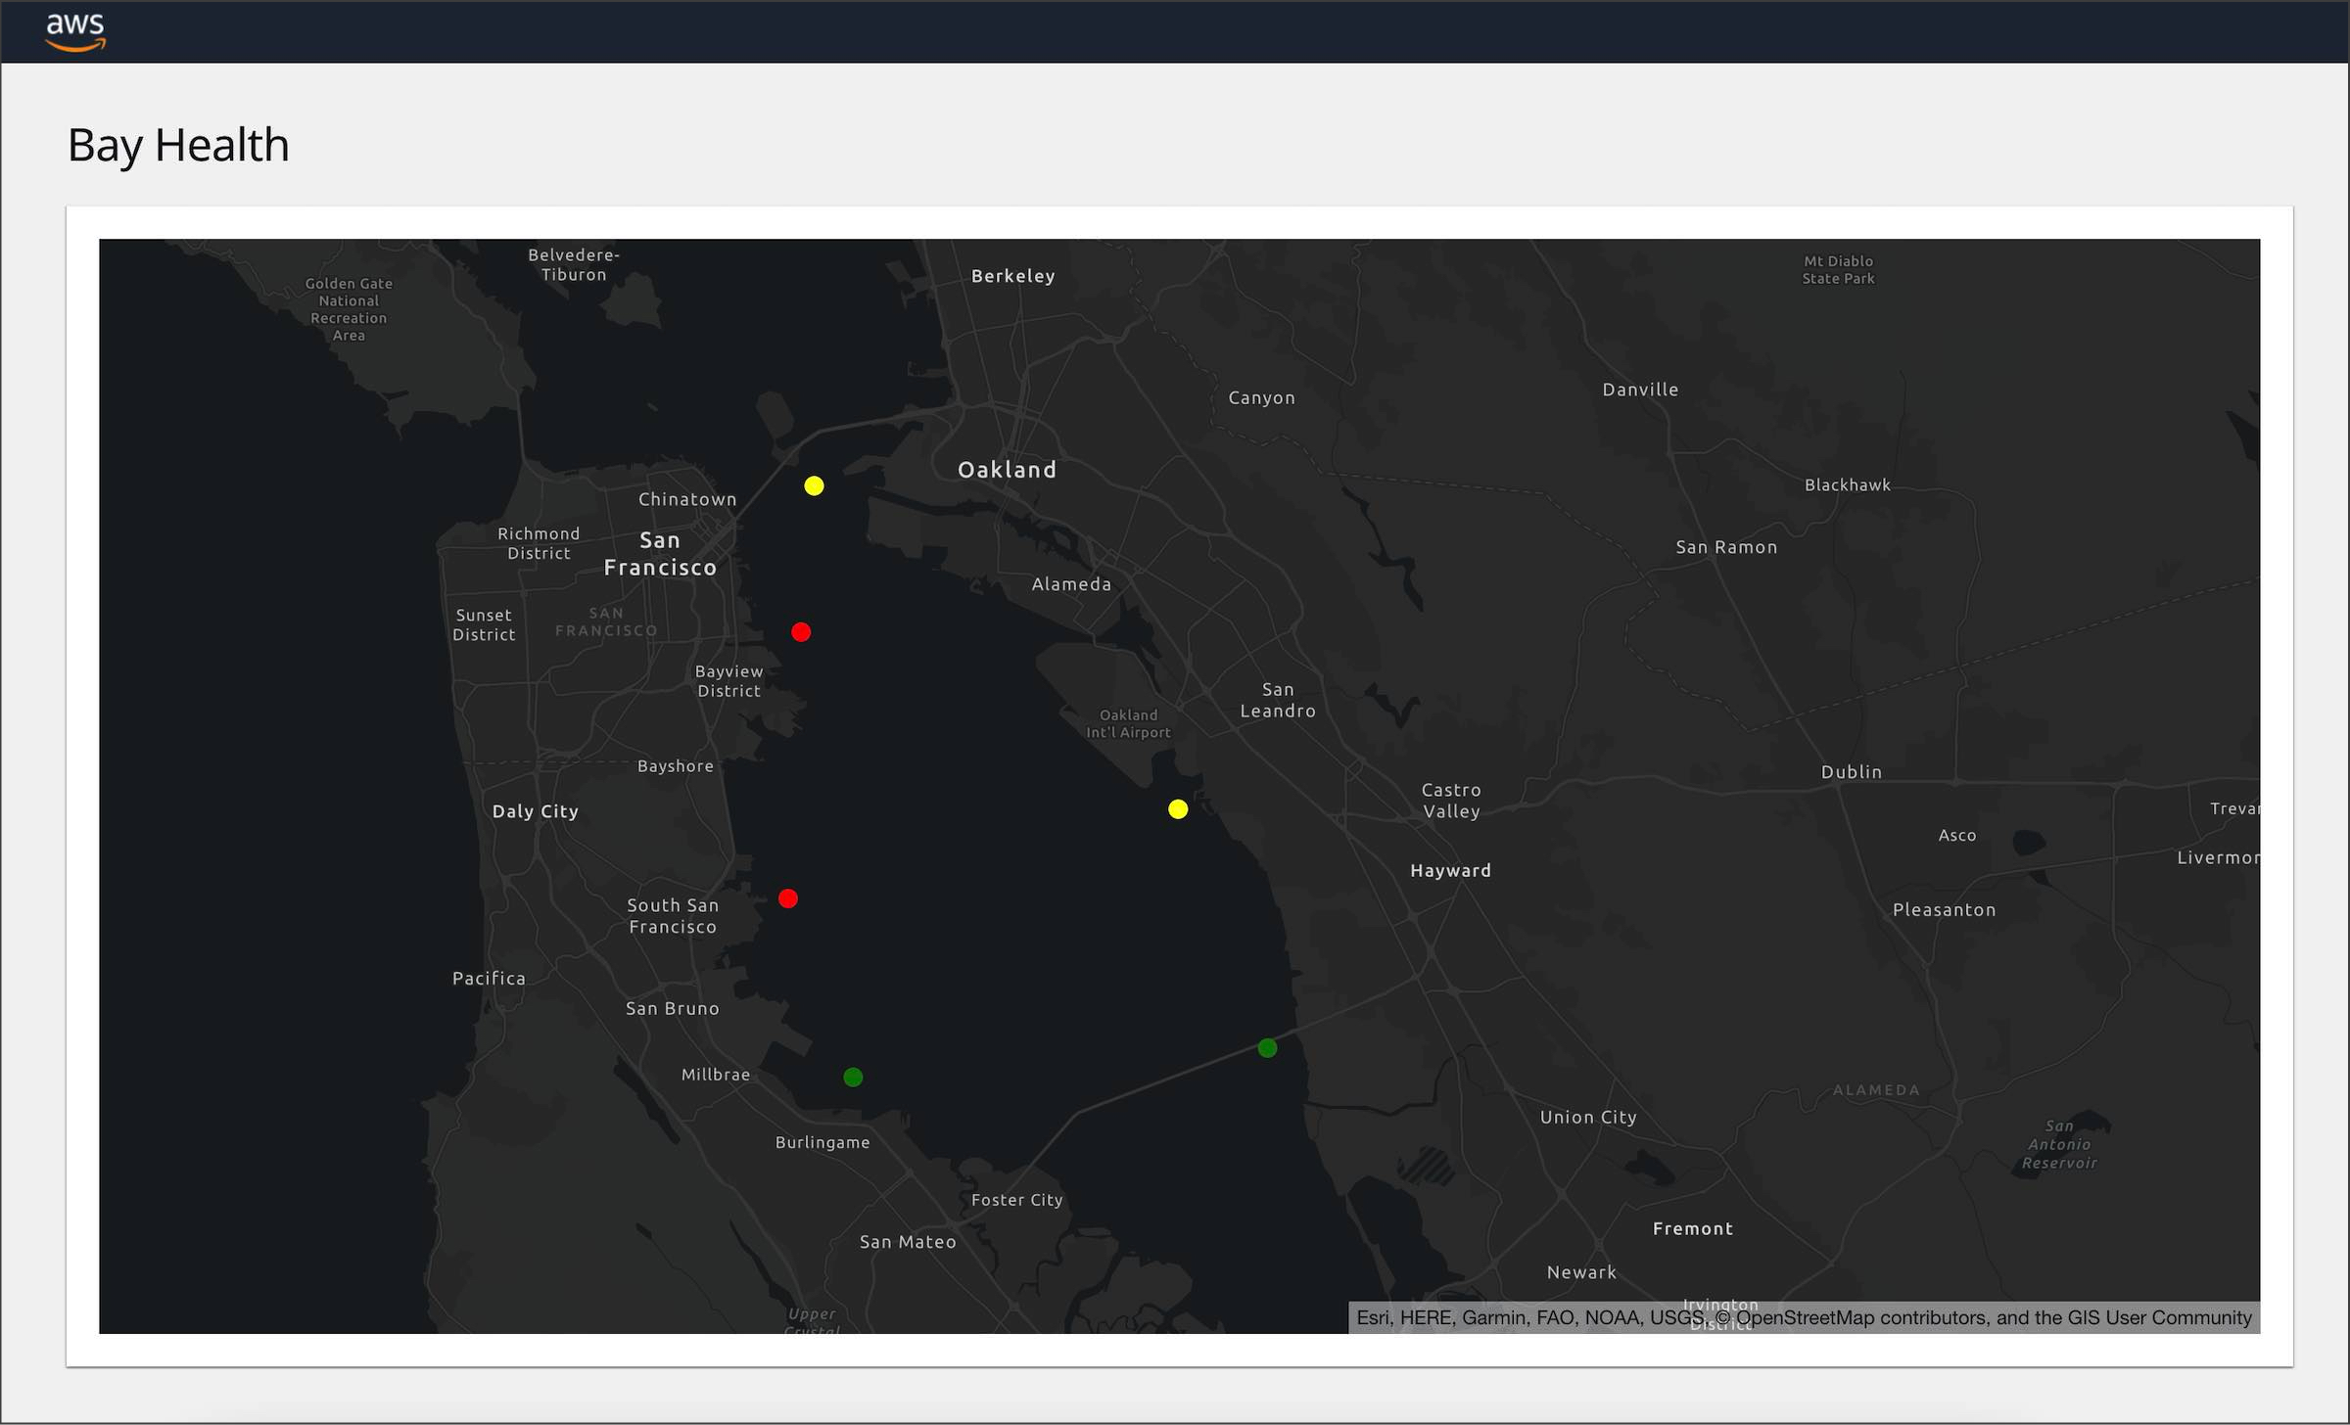2350x1425 pixels.
Task: Click the yellow marker near Oakland
Action: pos(814,485)
